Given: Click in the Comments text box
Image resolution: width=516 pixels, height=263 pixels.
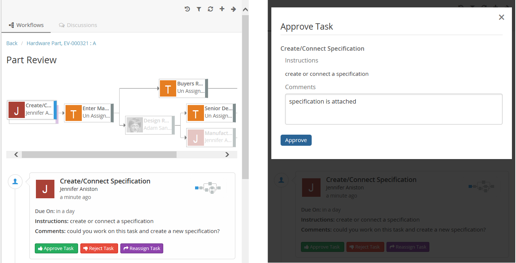Looking at the screenshot, I should (393, 109).
